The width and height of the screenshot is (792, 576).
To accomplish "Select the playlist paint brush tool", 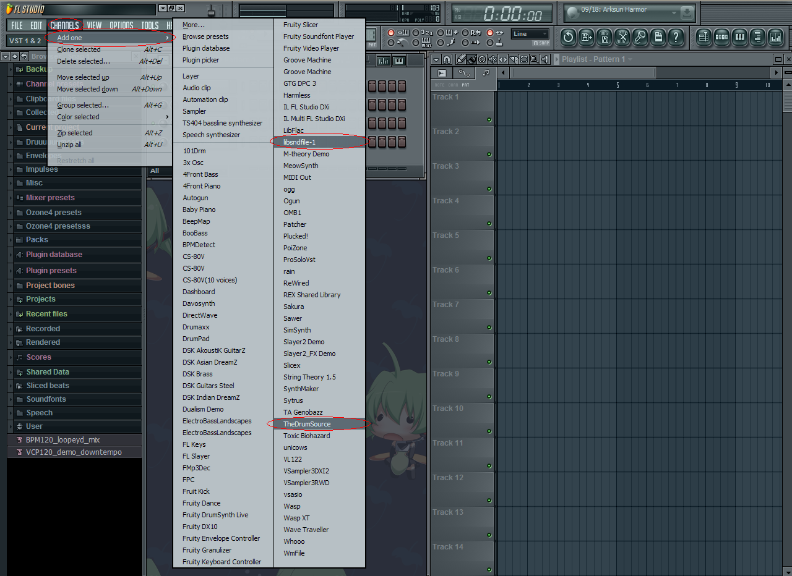I will (x=471, y=59).
